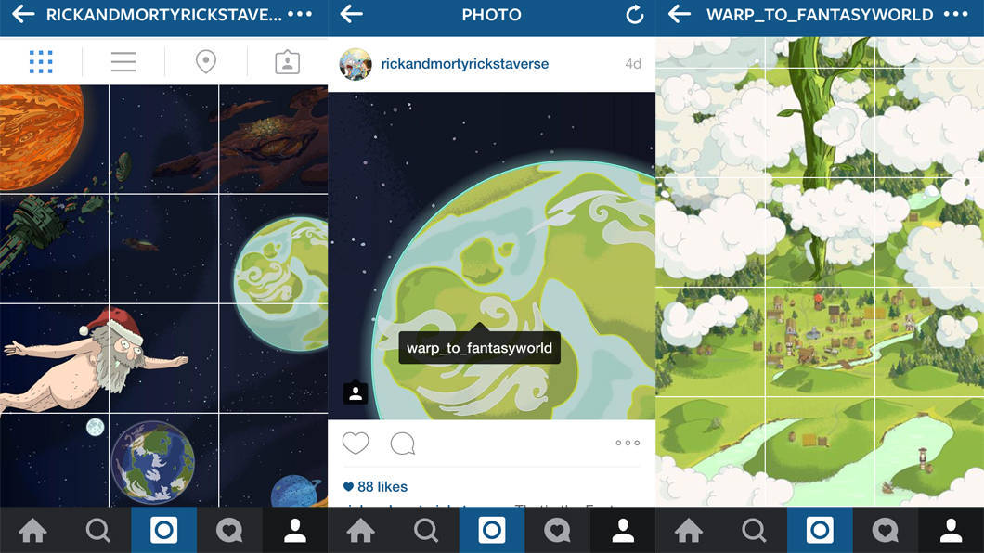Switch to the grid view tab
Image resolution: width=984 pixels, height=553 pixels.
pos(41,61)
